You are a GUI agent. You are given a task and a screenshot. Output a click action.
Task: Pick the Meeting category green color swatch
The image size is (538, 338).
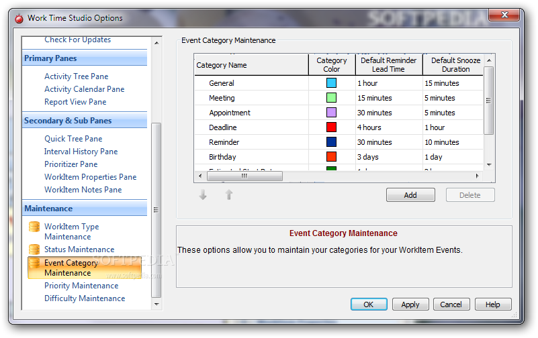click(331, 98)
